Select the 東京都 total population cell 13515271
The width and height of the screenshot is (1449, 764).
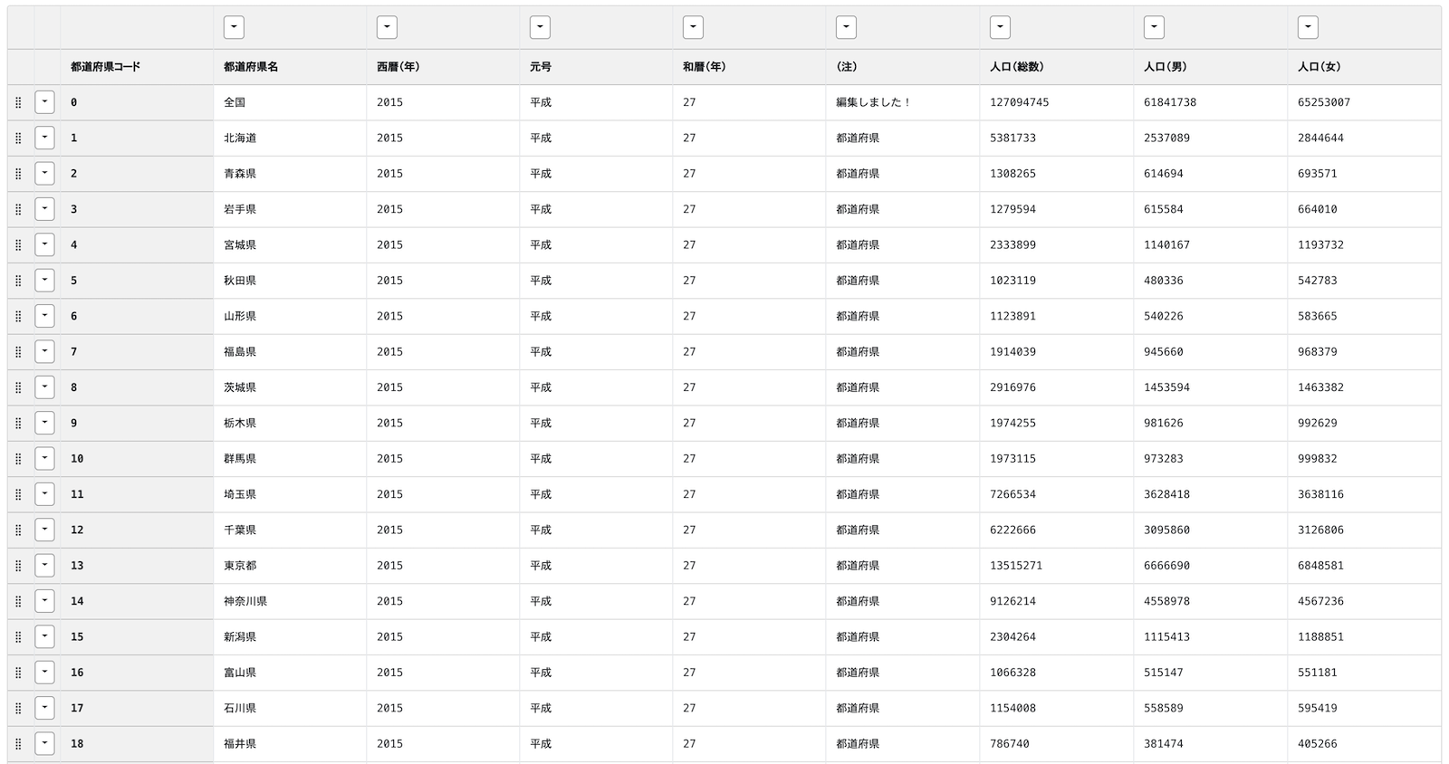[1016, 566]
